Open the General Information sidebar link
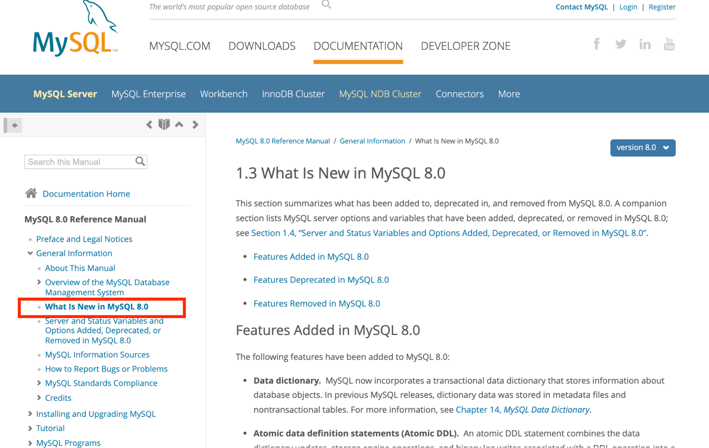This screenshot has width=709, height=448. [74, 253]
